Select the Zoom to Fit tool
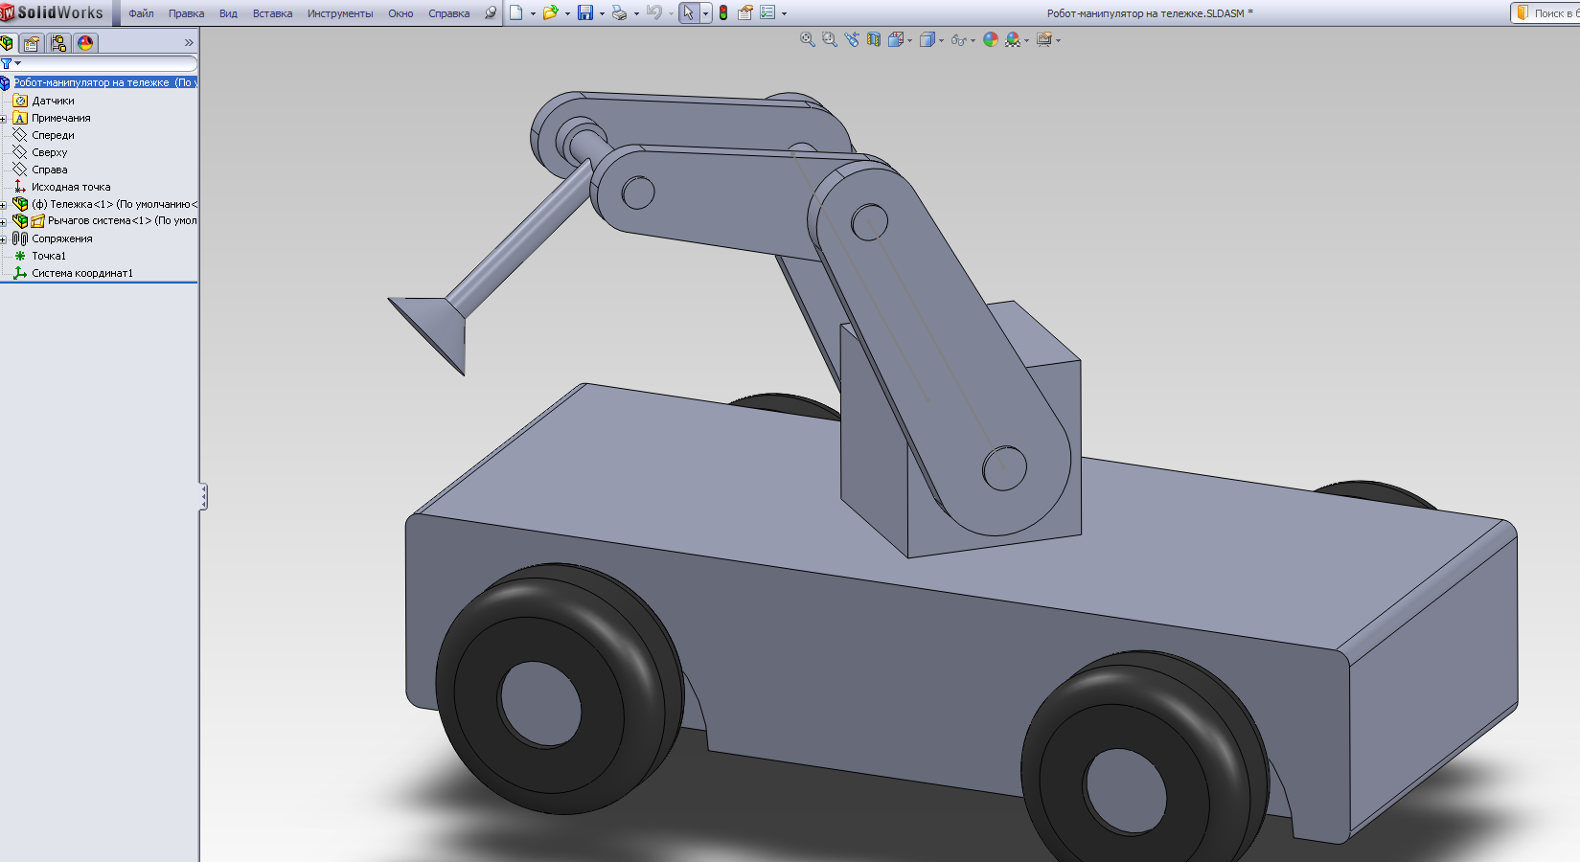Viewport: 1580px width, 862px height. tap(808, 39)
